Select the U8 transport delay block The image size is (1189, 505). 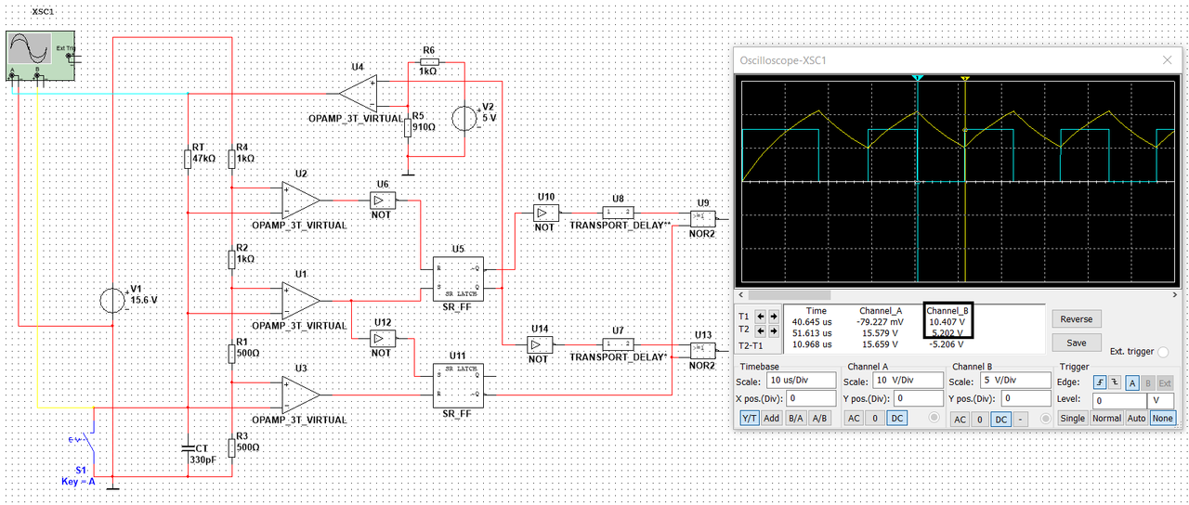(618, 213)
